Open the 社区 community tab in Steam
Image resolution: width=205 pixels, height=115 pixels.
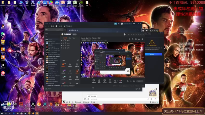(x=60, y=26)
